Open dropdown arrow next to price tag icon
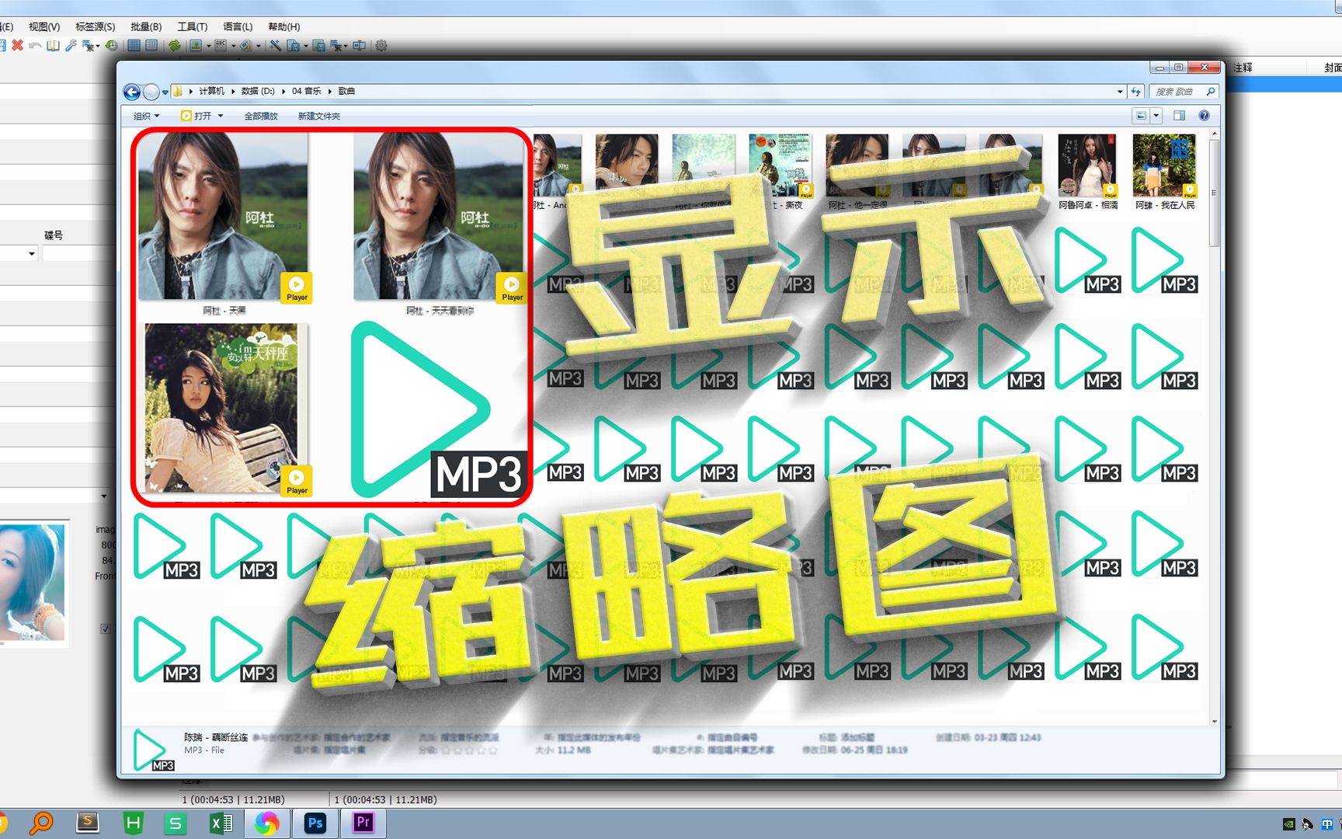The image size is (1342, 839). [258, 46]
